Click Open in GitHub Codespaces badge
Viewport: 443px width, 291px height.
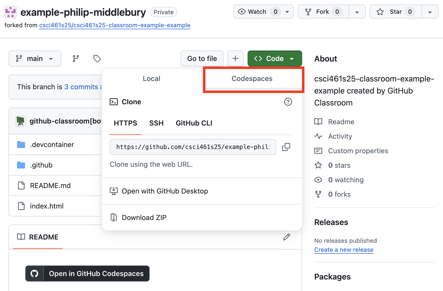coord(87,273)
